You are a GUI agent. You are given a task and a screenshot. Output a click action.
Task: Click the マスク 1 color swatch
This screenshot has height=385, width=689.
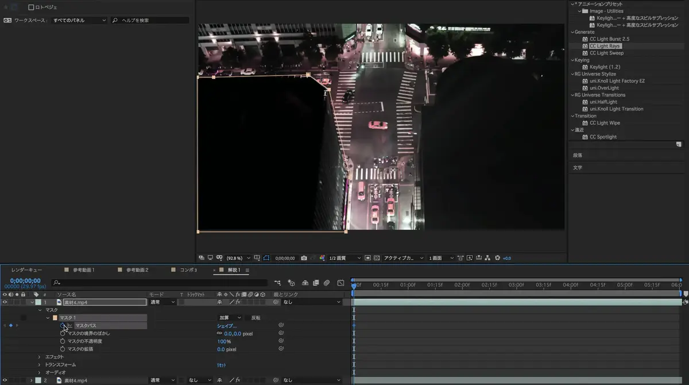55,318
